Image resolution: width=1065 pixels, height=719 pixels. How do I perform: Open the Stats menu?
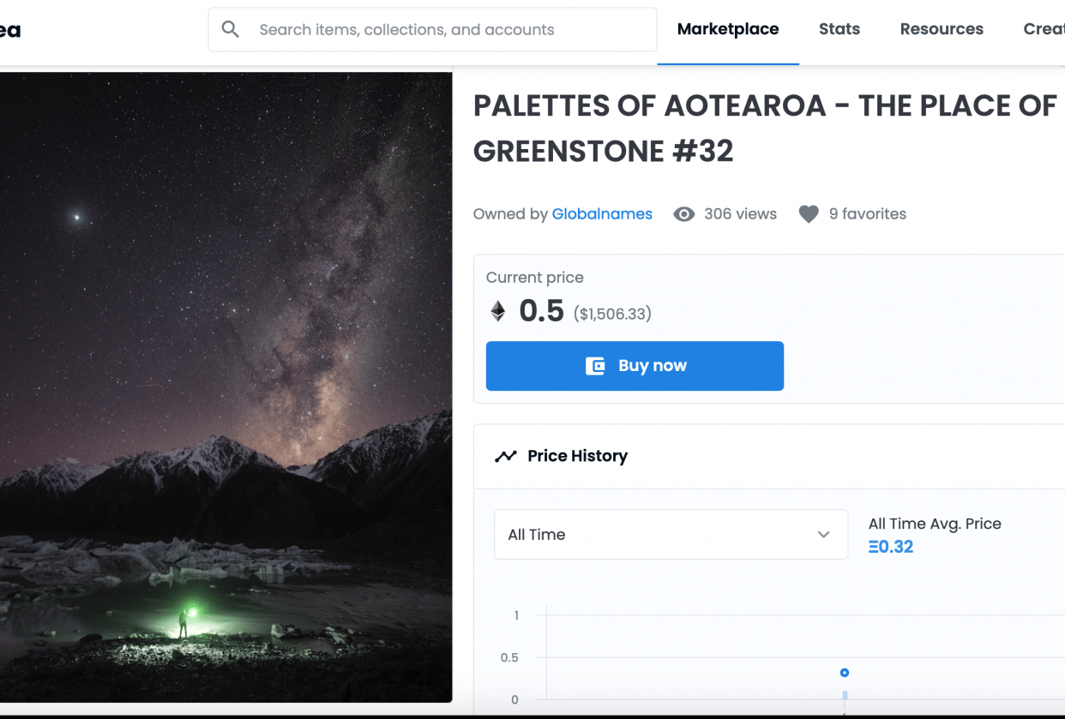[839, 30]
